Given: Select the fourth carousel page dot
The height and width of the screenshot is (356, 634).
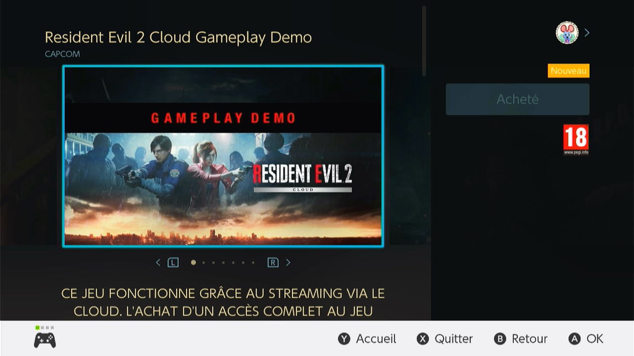Looking at the screenshot, I should (x=223, y=263).
